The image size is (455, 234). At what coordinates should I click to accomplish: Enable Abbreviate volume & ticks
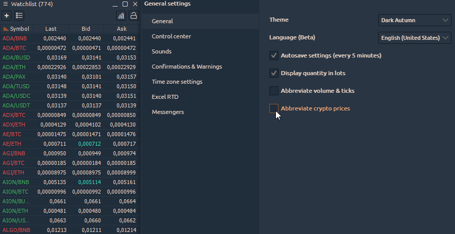(274, 91)
